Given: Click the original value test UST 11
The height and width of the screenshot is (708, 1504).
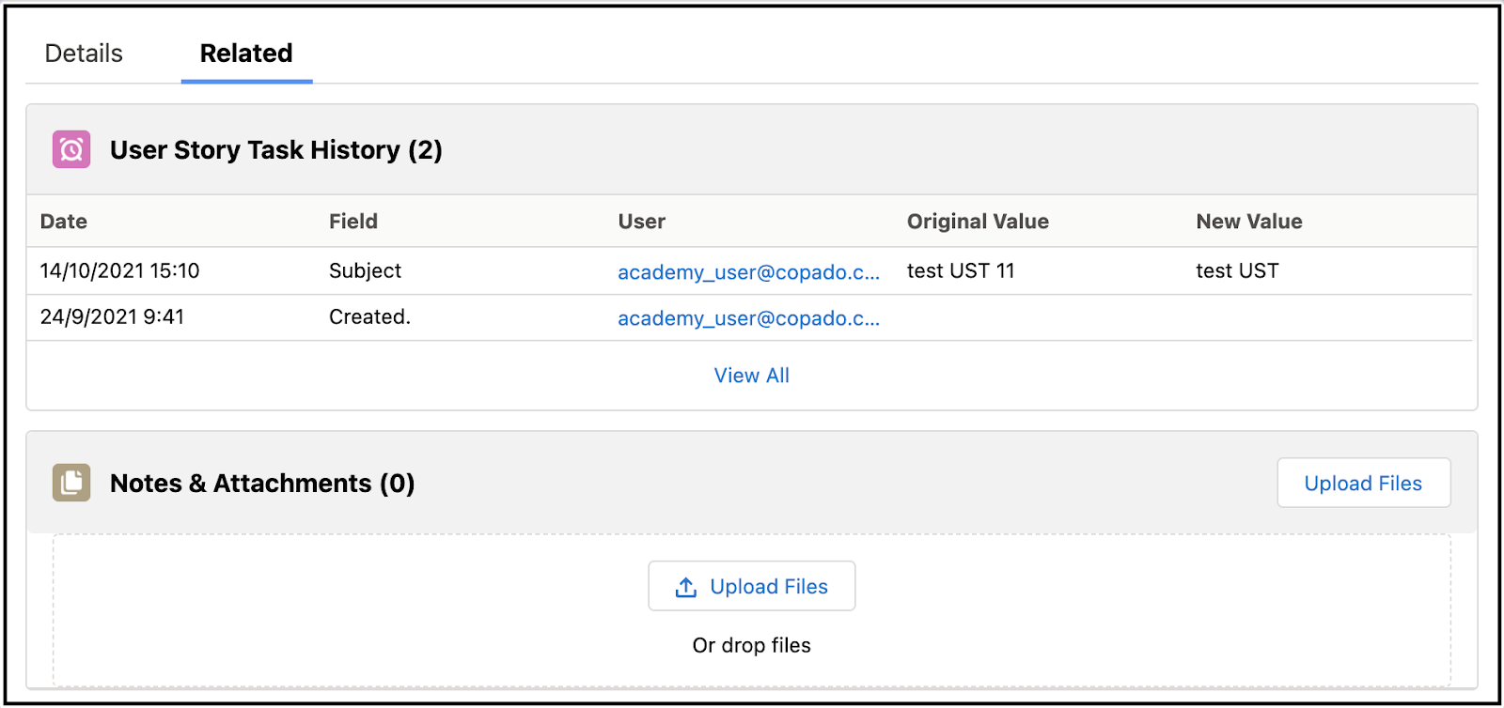Looking at the screenshot, I should [961, 271].
